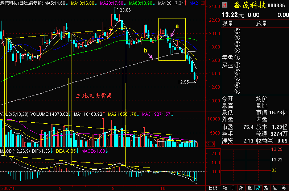The height and width of the screenshot is (191, 289).
Task: Open the 筹 chip distribution tab
Action: tap(284, 188)
